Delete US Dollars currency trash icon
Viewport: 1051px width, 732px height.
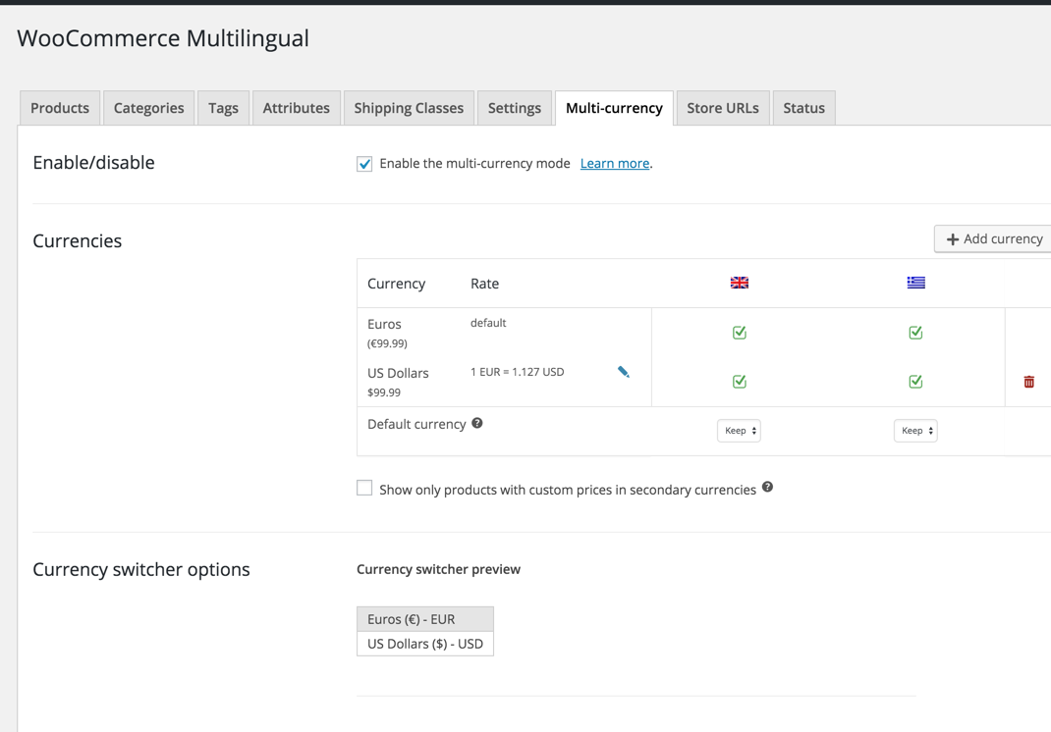tap(1028, 382)
